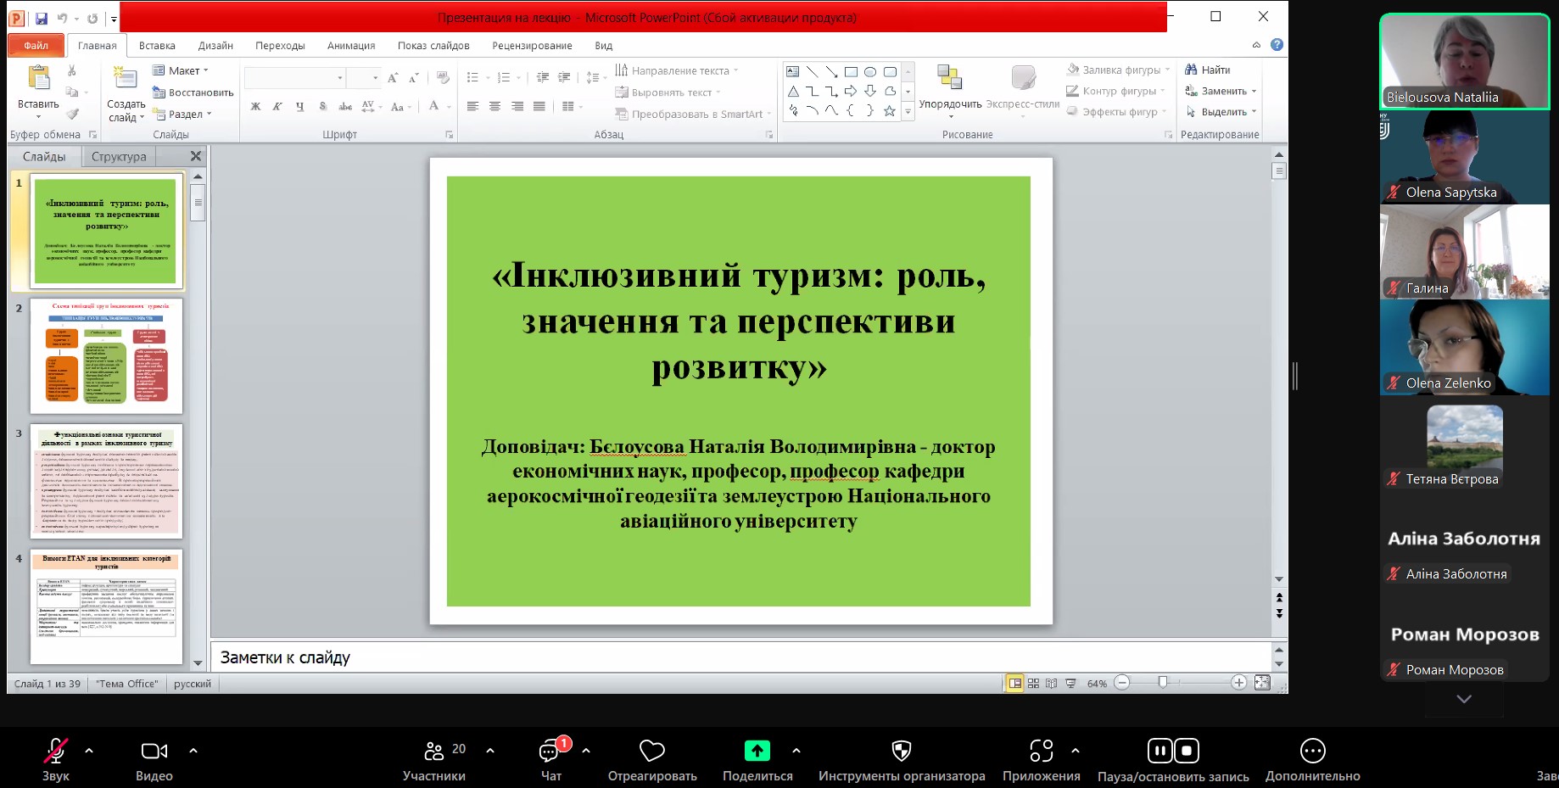Adjust the zoom slider handle
Screen dimensions: 1559x788
click(1163, 682)
